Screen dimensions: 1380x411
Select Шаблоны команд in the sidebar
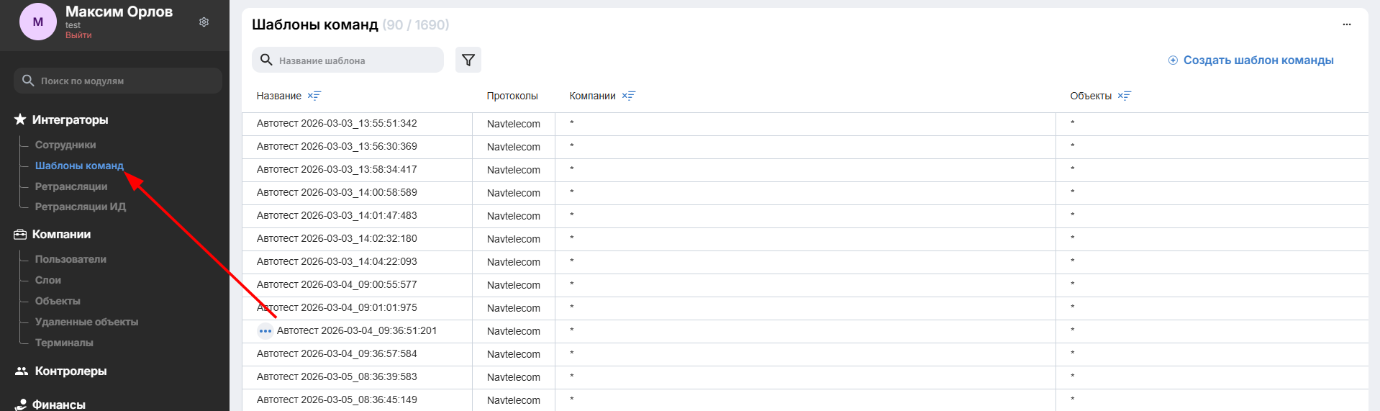click(x=79, y=166)
